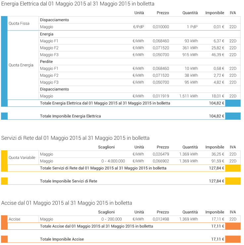
Task: Click the 'Totale Energia Elettrica dal 01 Maggio' row label
Action: (105, 103)
